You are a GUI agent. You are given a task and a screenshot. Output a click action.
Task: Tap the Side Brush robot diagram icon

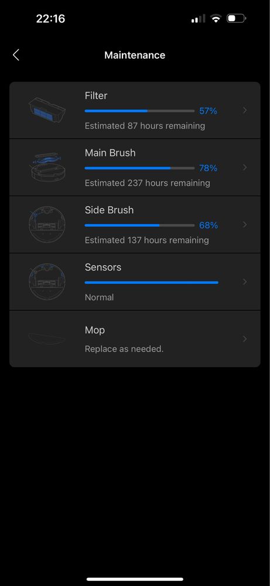(47, 224)
